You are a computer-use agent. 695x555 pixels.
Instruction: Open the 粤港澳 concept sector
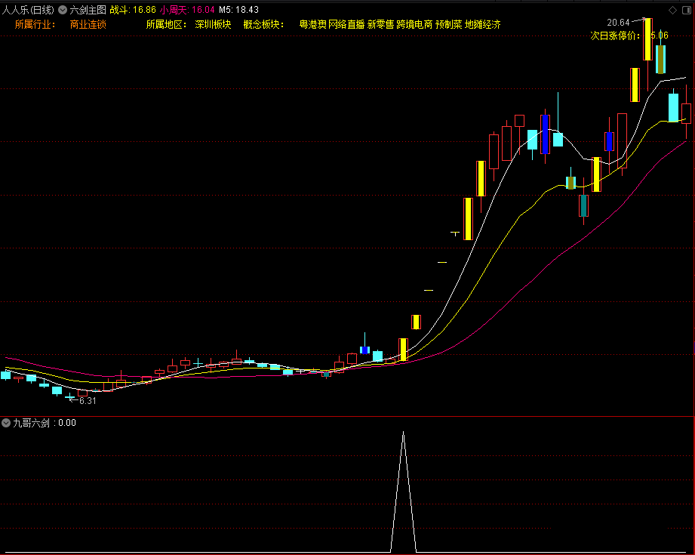(x=312, y=24)
